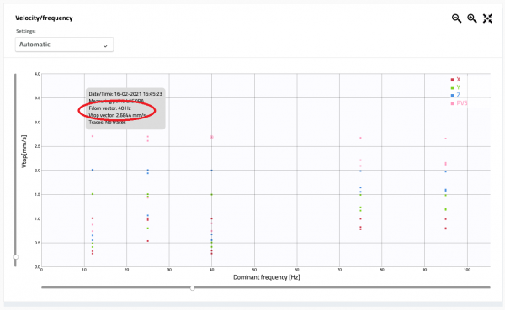The height and width of the screenshot is (310, 505).
Task: Click the blue Z point at 40 Hz, 2.0
Action: click(211, 171)
